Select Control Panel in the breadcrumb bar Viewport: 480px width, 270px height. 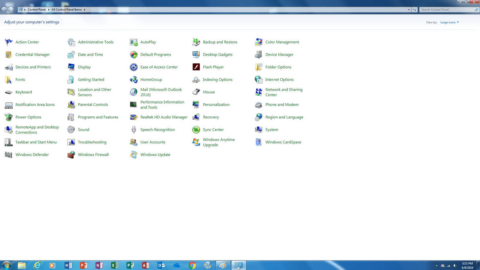pyautogui.click(x=37, y=9)
